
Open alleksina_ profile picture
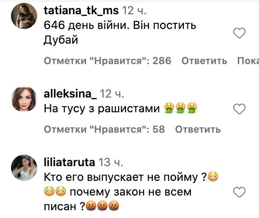click(x=24, y=99)
